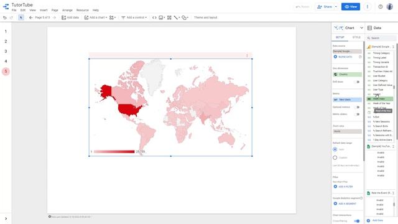398x224 pixels.
Task: Click the geo chart type icon
Action: [x=338, y=28]
